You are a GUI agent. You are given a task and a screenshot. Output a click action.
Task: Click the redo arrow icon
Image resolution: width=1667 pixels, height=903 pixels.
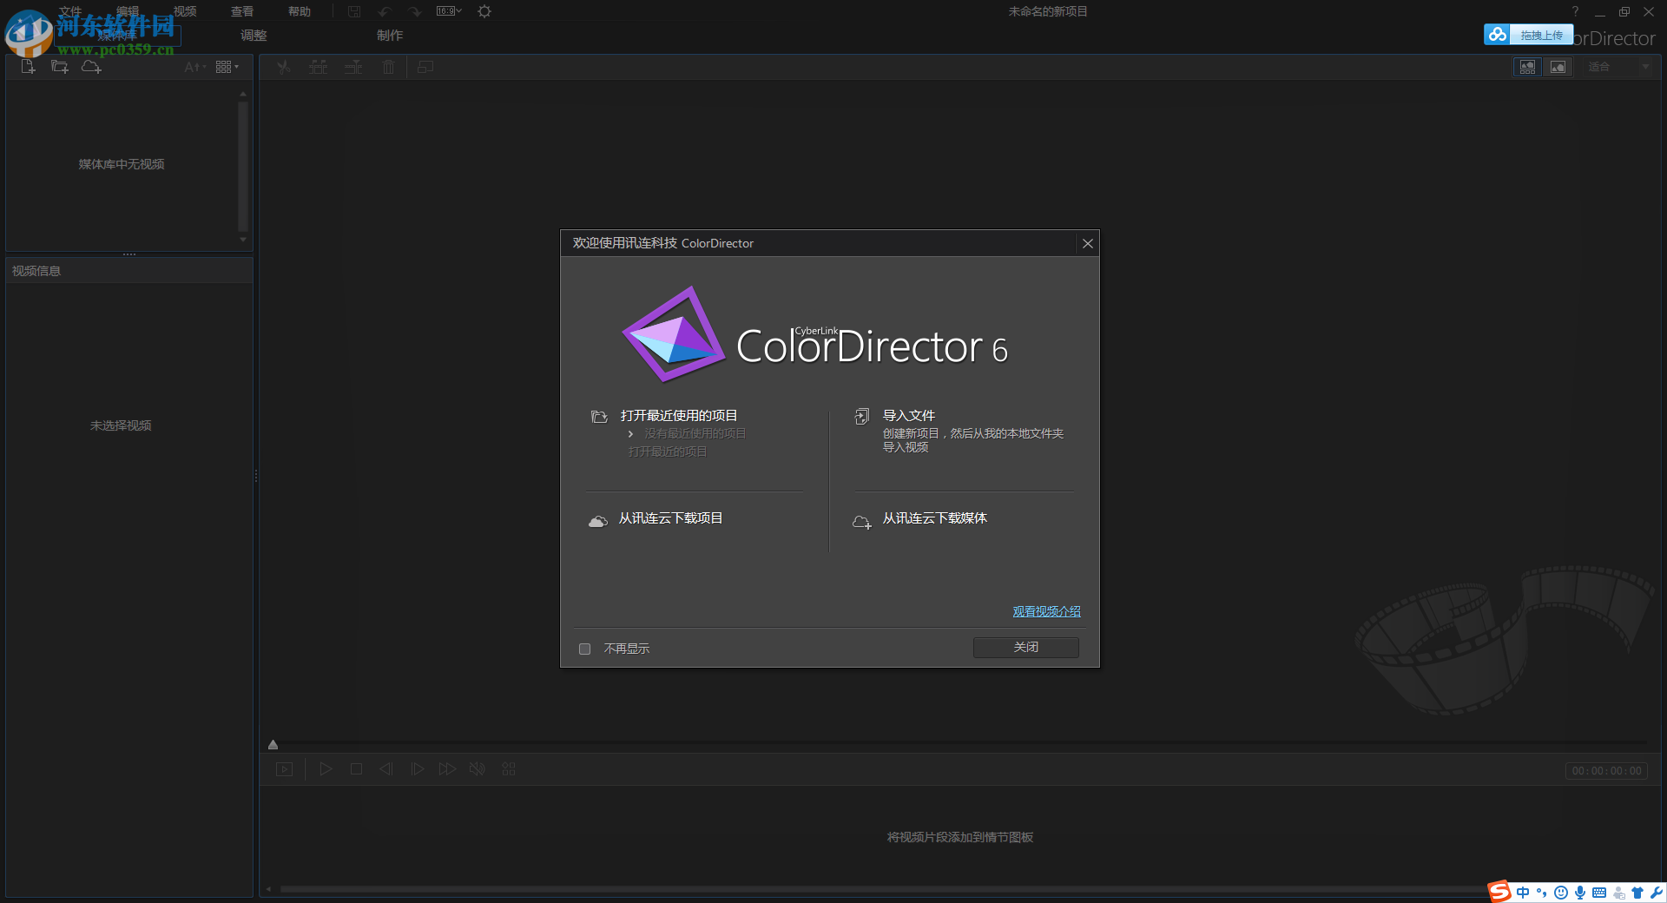coord(415,11)
